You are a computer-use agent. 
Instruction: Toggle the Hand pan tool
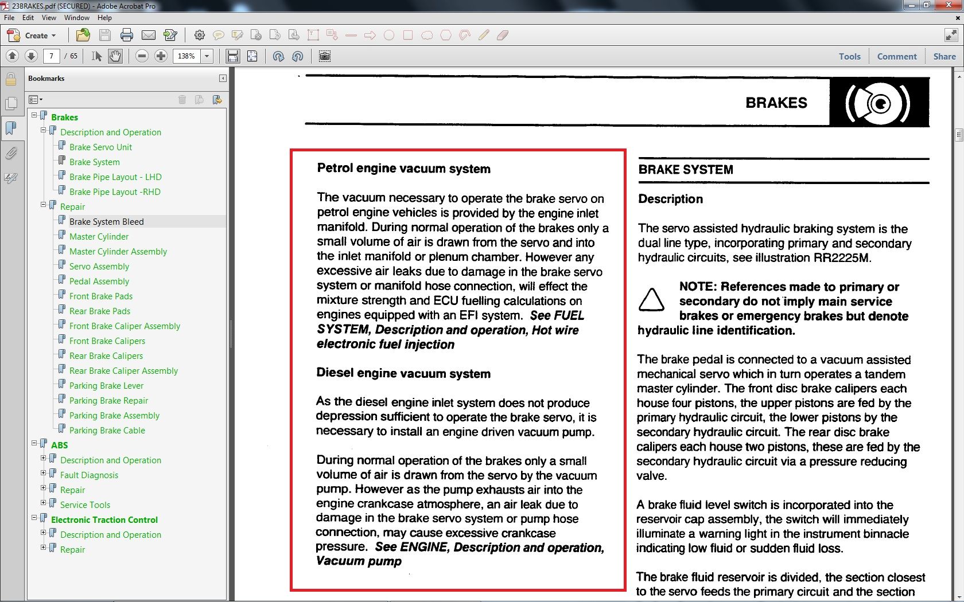tap(115, 56)
